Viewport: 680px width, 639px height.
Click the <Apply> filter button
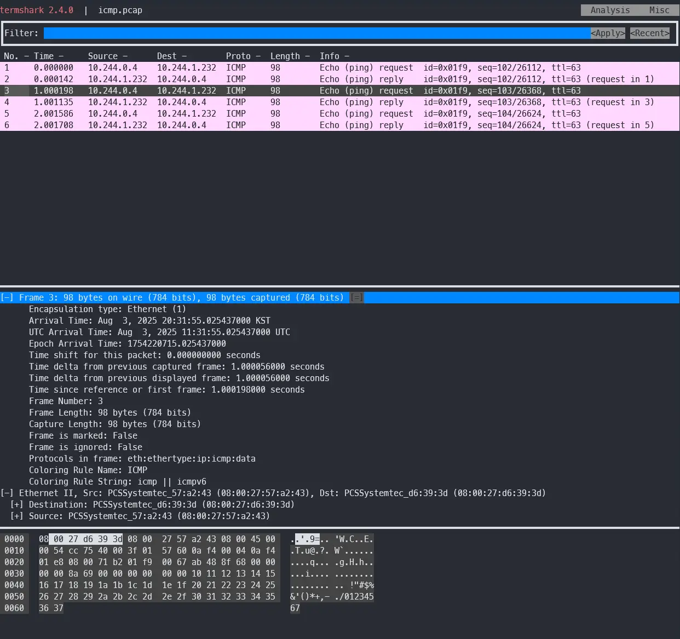tap(608, 33)
